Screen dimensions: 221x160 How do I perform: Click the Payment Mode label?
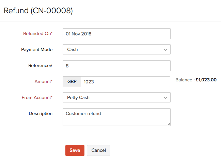(37, 50)
